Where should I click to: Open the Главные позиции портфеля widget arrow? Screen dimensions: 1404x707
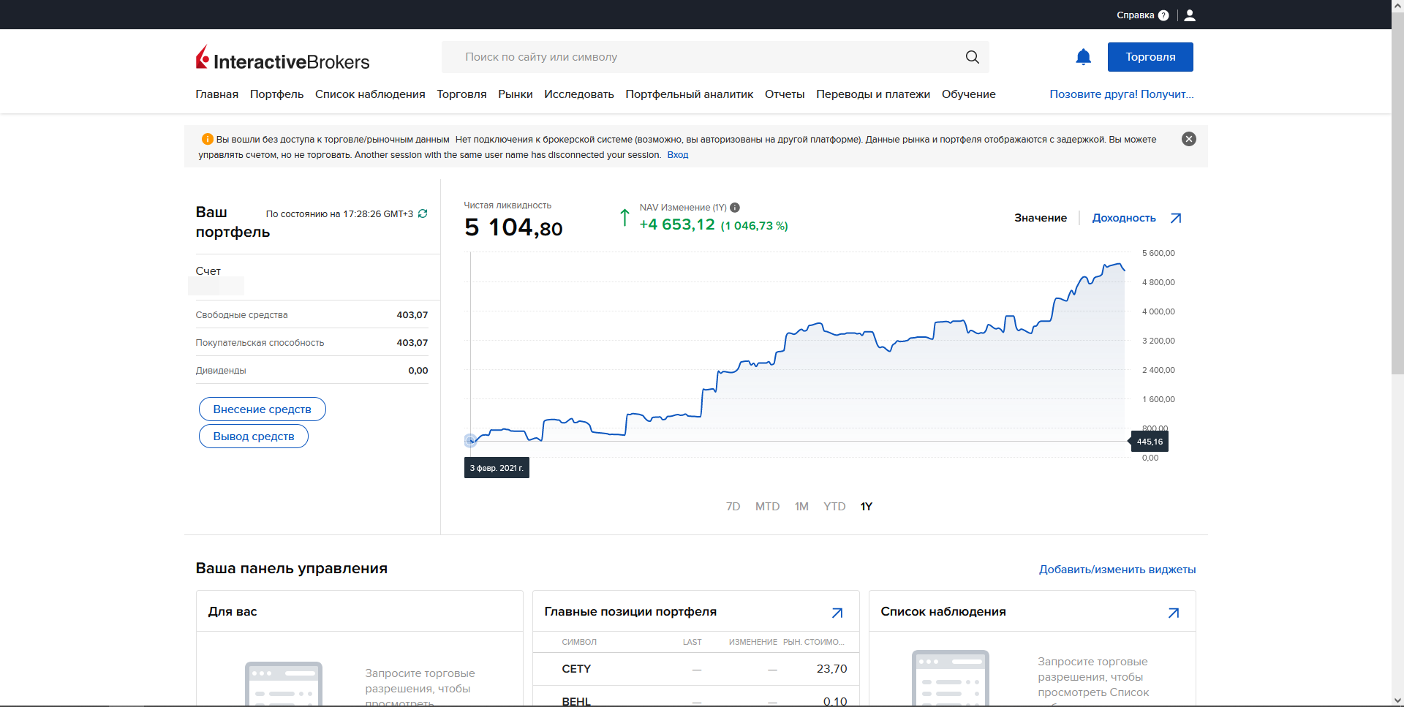(x=837, y=613)
